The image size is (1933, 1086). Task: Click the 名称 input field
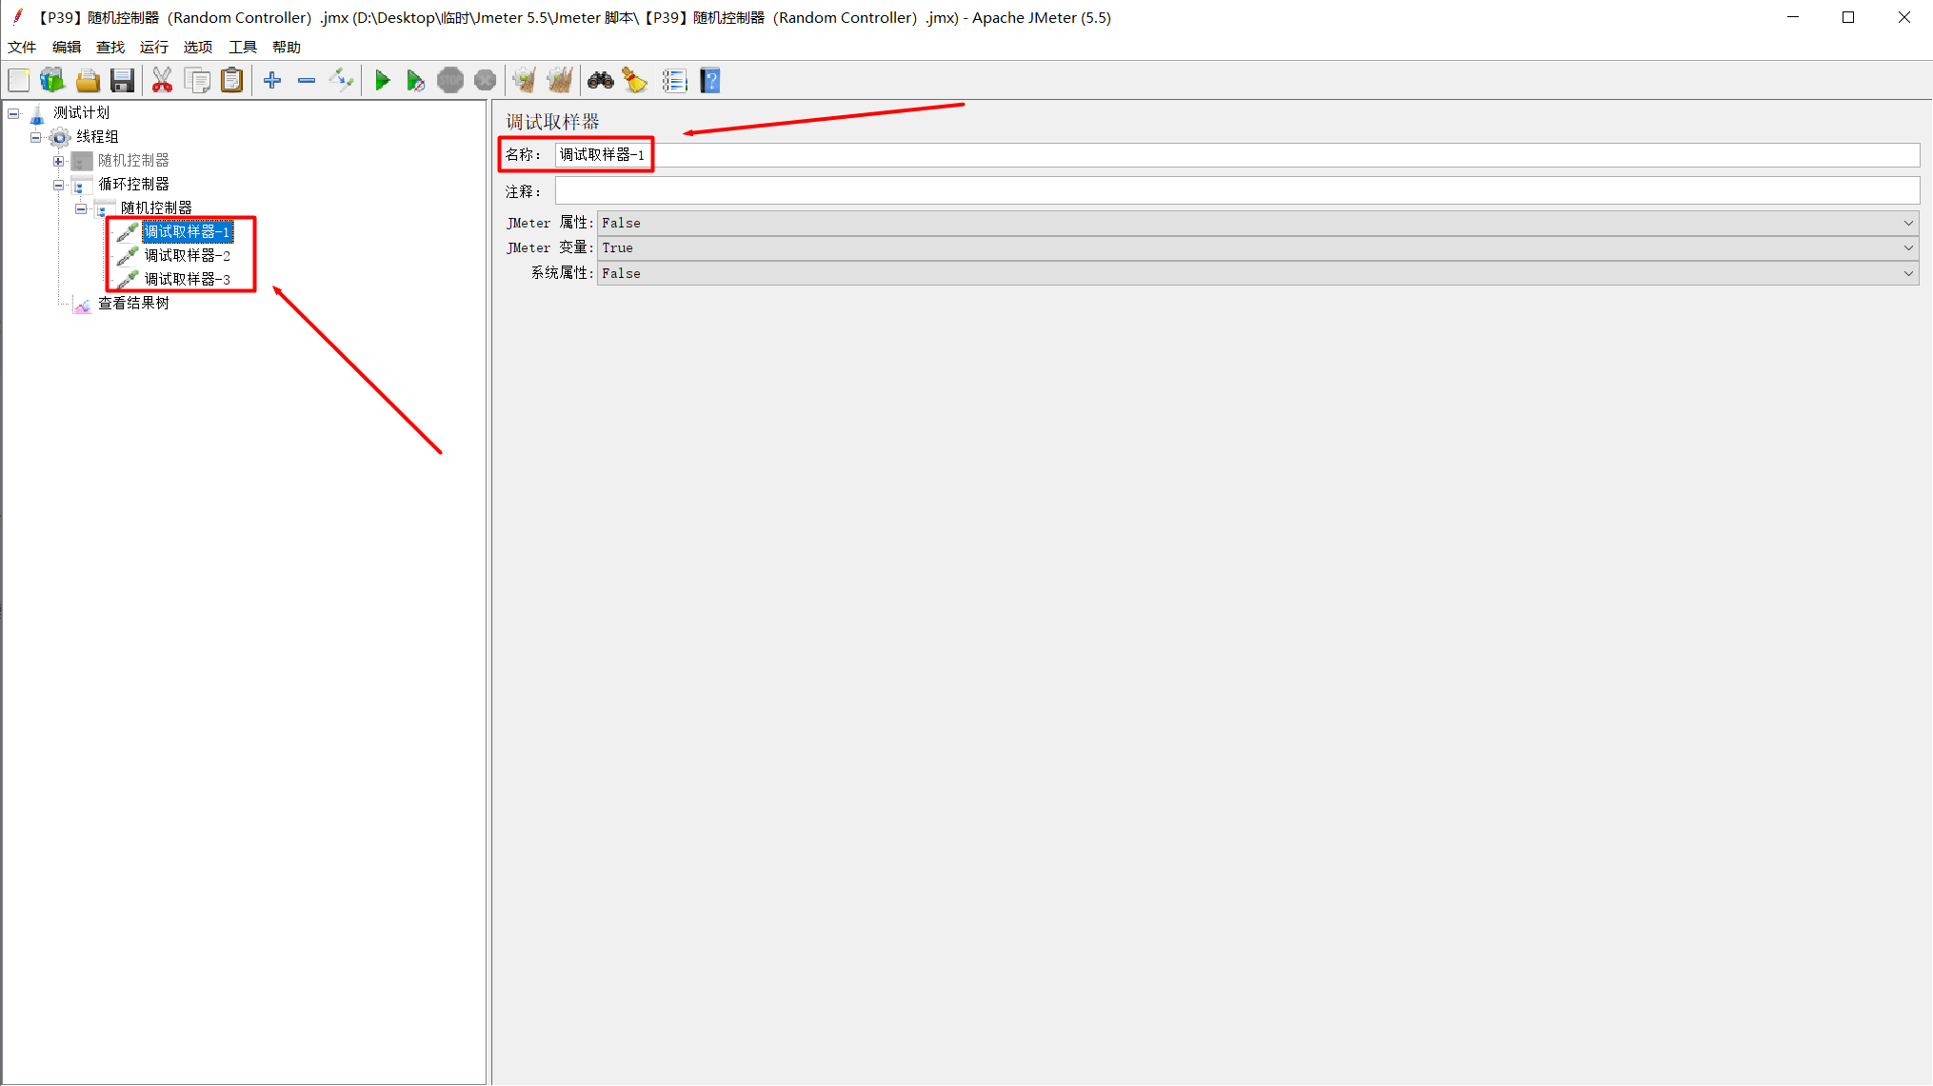point(1237,155)
